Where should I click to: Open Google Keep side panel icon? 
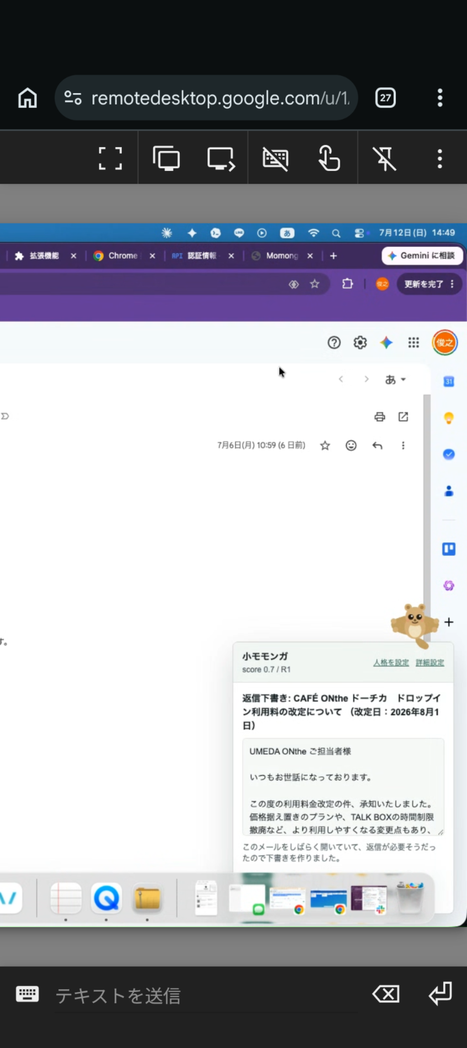(449, 418)
